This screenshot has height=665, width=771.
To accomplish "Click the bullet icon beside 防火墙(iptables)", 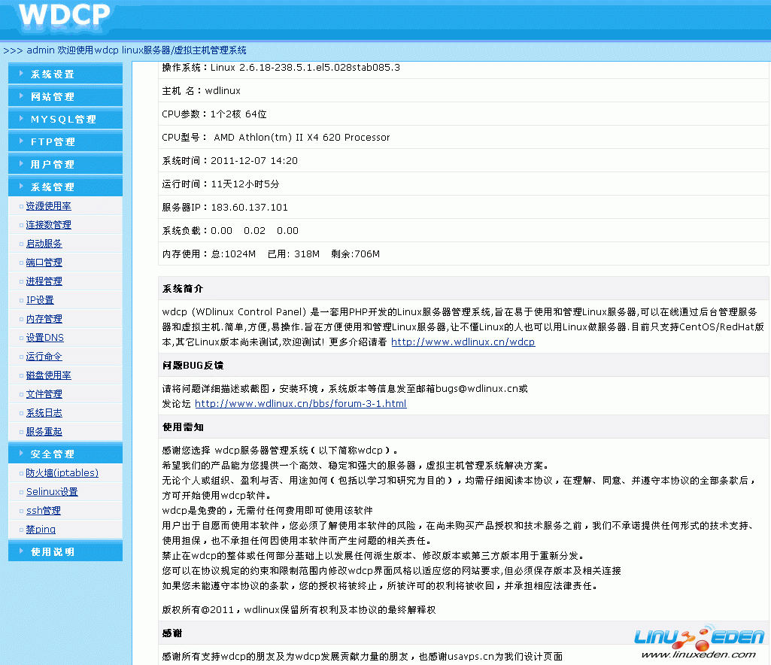I will (20, 472).
